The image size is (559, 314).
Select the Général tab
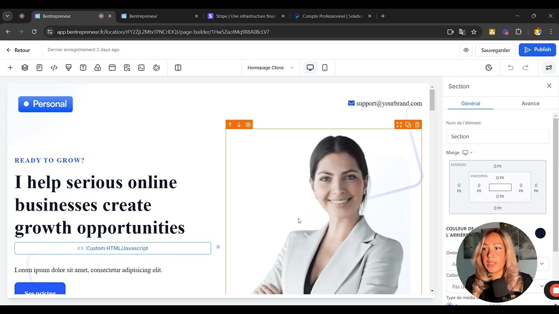pos(470,103)
